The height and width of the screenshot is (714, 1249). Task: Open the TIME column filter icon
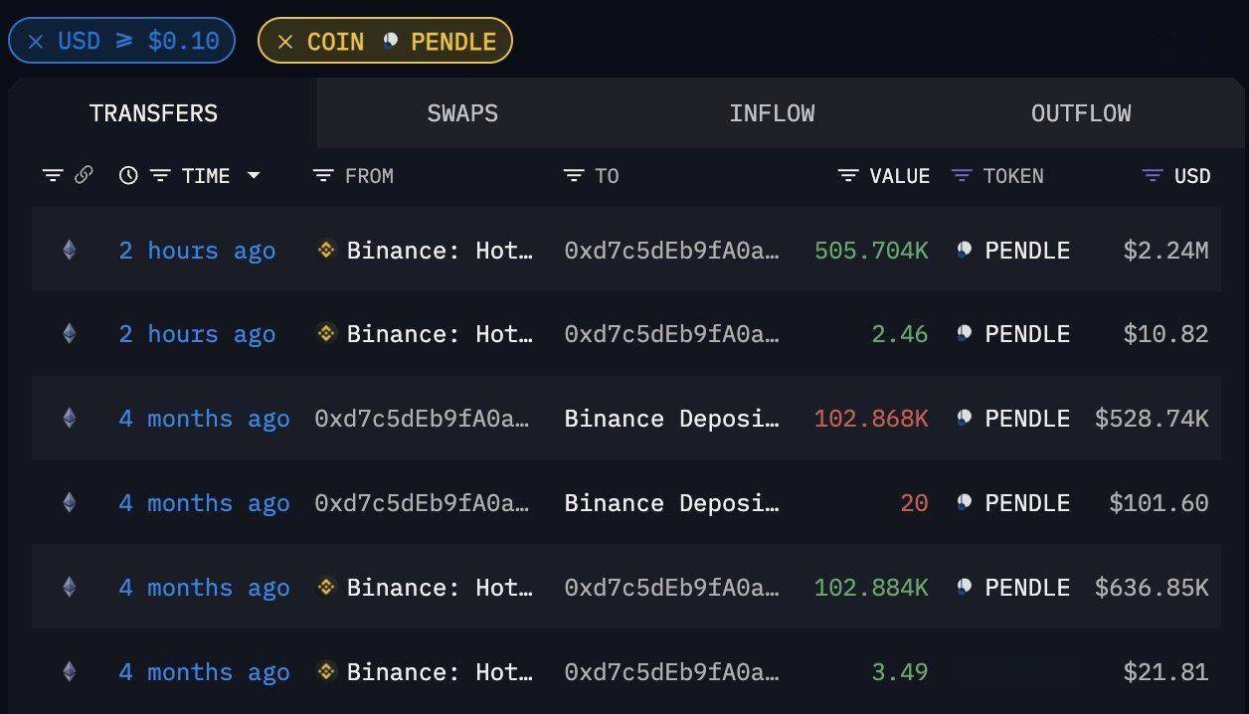tap(160, 176)
